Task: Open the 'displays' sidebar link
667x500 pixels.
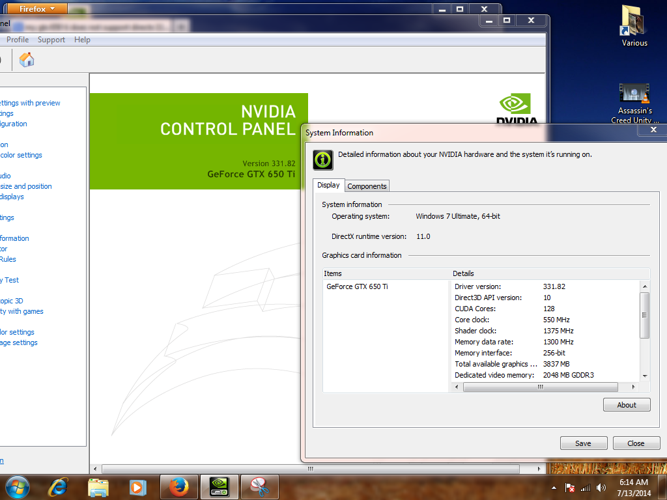Action: point(12,197)
